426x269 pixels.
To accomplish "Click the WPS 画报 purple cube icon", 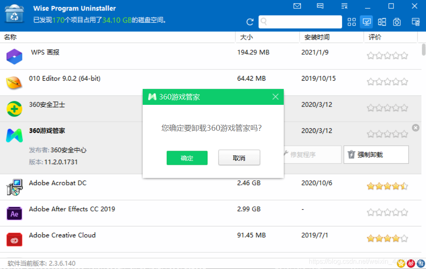I will pos(14,56).
